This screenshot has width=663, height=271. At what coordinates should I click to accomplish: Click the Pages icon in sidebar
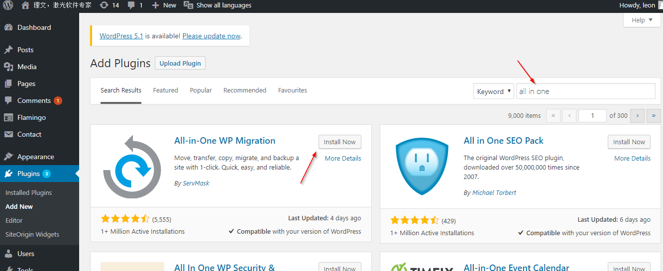click(8, 84)
